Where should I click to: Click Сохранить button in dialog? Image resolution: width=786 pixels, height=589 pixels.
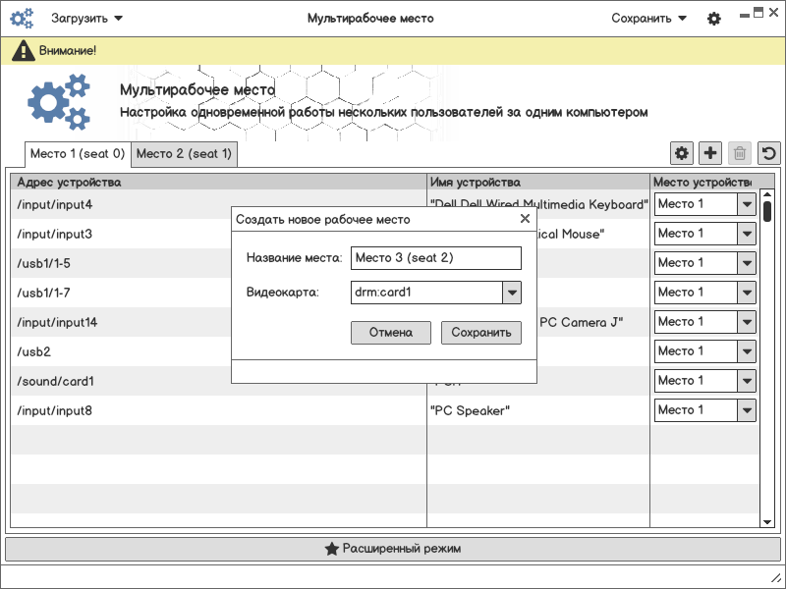481,333
